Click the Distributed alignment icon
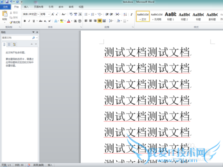This screenshot has width=223, height=167. 104,21
